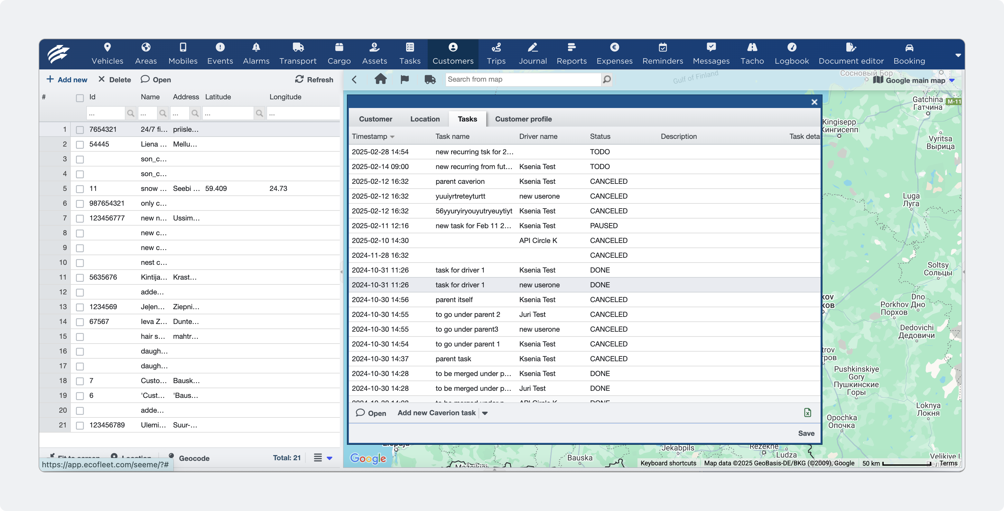Click the map search magnifier icon
Image resolution: width=1004 pixels, height=511 pixels.
[x=607, y=79]
